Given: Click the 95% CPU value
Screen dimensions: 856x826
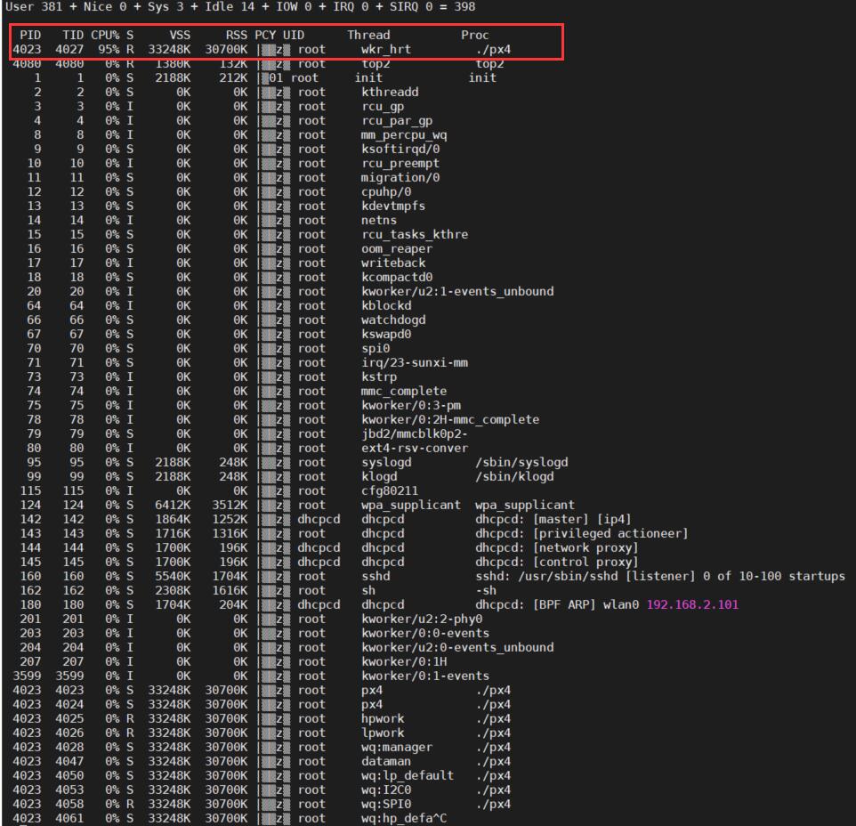Looking at the screenshot, I should click(109, 50).
